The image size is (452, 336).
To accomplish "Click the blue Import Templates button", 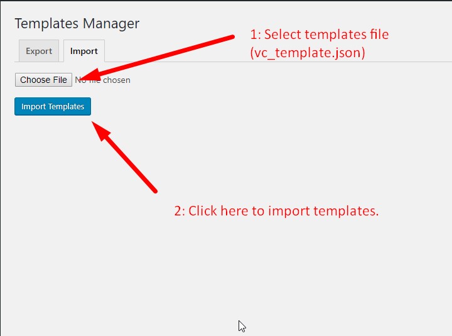I will click(x=53, y=106).
